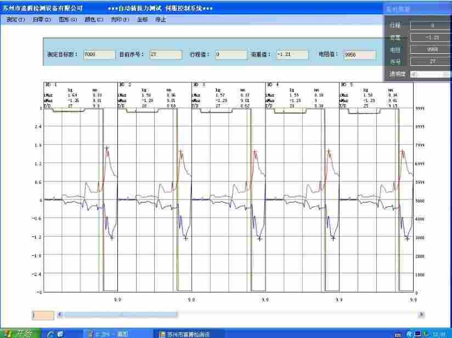Click the 目前序号 field showing 27
Screen dimensions: 452x338
pyautogui.click(x=165, y=55)
